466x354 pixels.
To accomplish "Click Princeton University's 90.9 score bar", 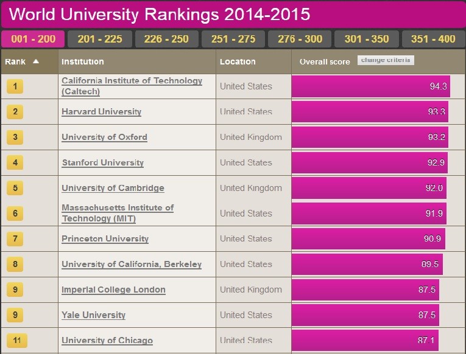I will [369, 238].
